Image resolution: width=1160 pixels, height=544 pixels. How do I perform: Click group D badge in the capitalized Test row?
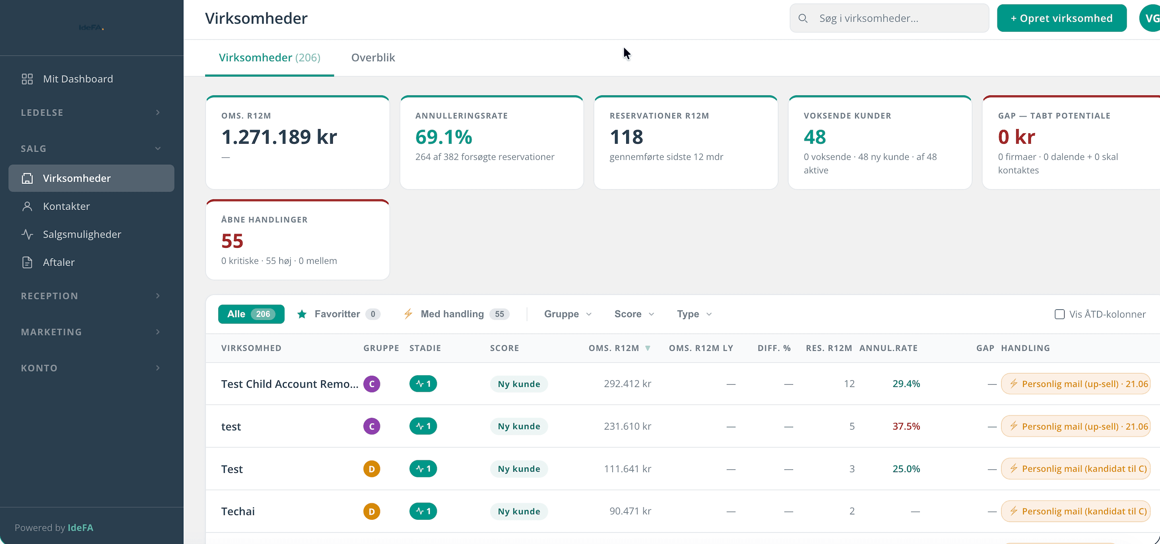[x=372, y=469]
